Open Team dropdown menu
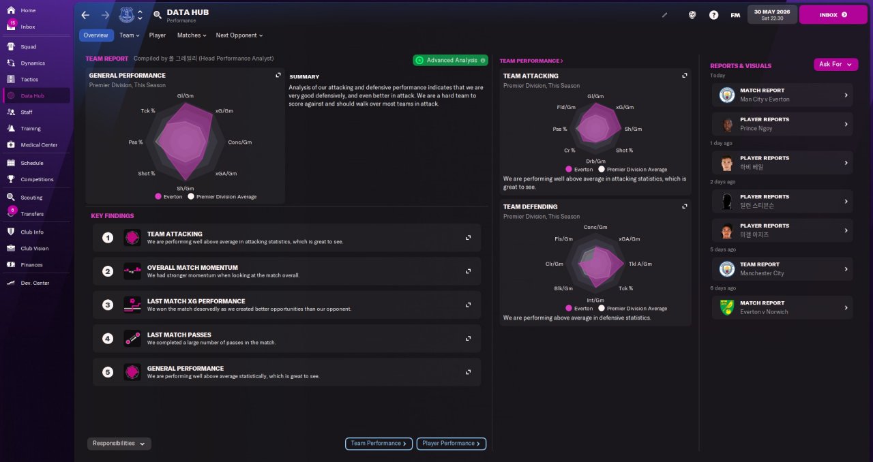873x462 pixels. (129, 35)
